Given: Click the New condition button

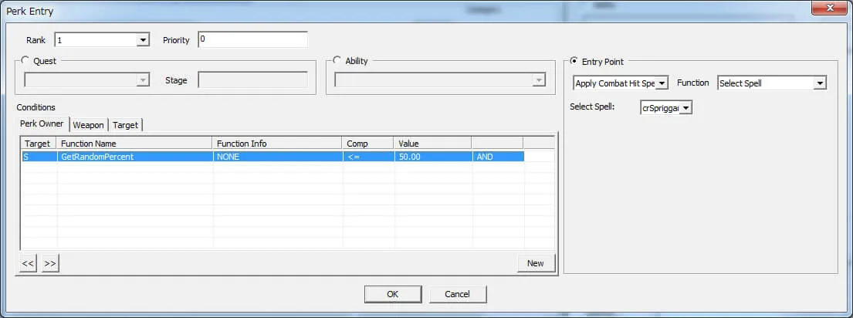Looking at the screenshot, I should [535, 263].
